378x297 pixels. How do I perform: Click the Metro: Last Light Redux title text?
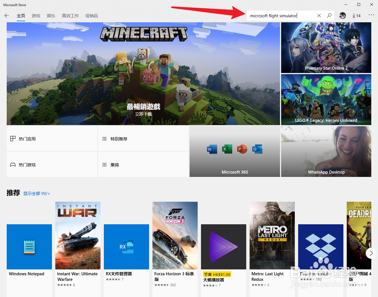(267, 277)
